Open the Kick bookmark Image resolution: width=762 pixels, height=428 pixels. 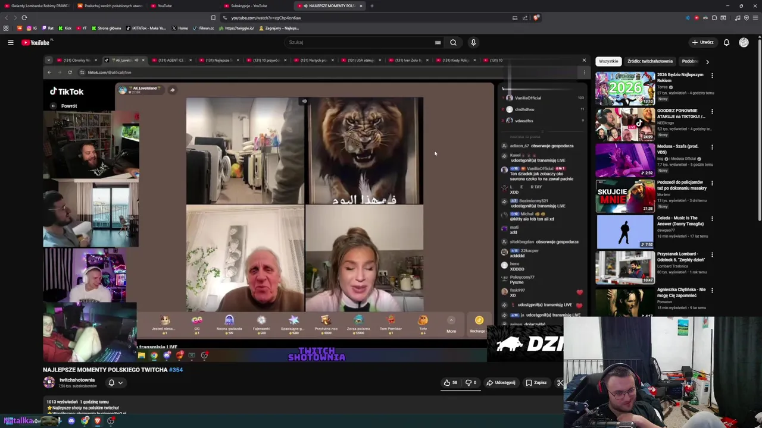[x=65, y=28]
